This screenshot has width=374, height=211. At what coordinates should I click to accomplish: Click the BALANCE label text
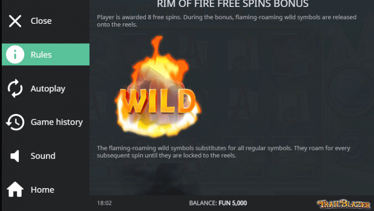tap(203, 203)
